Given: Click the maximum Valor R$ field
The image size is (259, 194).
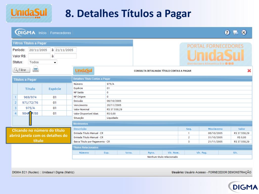Looking at the screenshot, I should (66, 56).
